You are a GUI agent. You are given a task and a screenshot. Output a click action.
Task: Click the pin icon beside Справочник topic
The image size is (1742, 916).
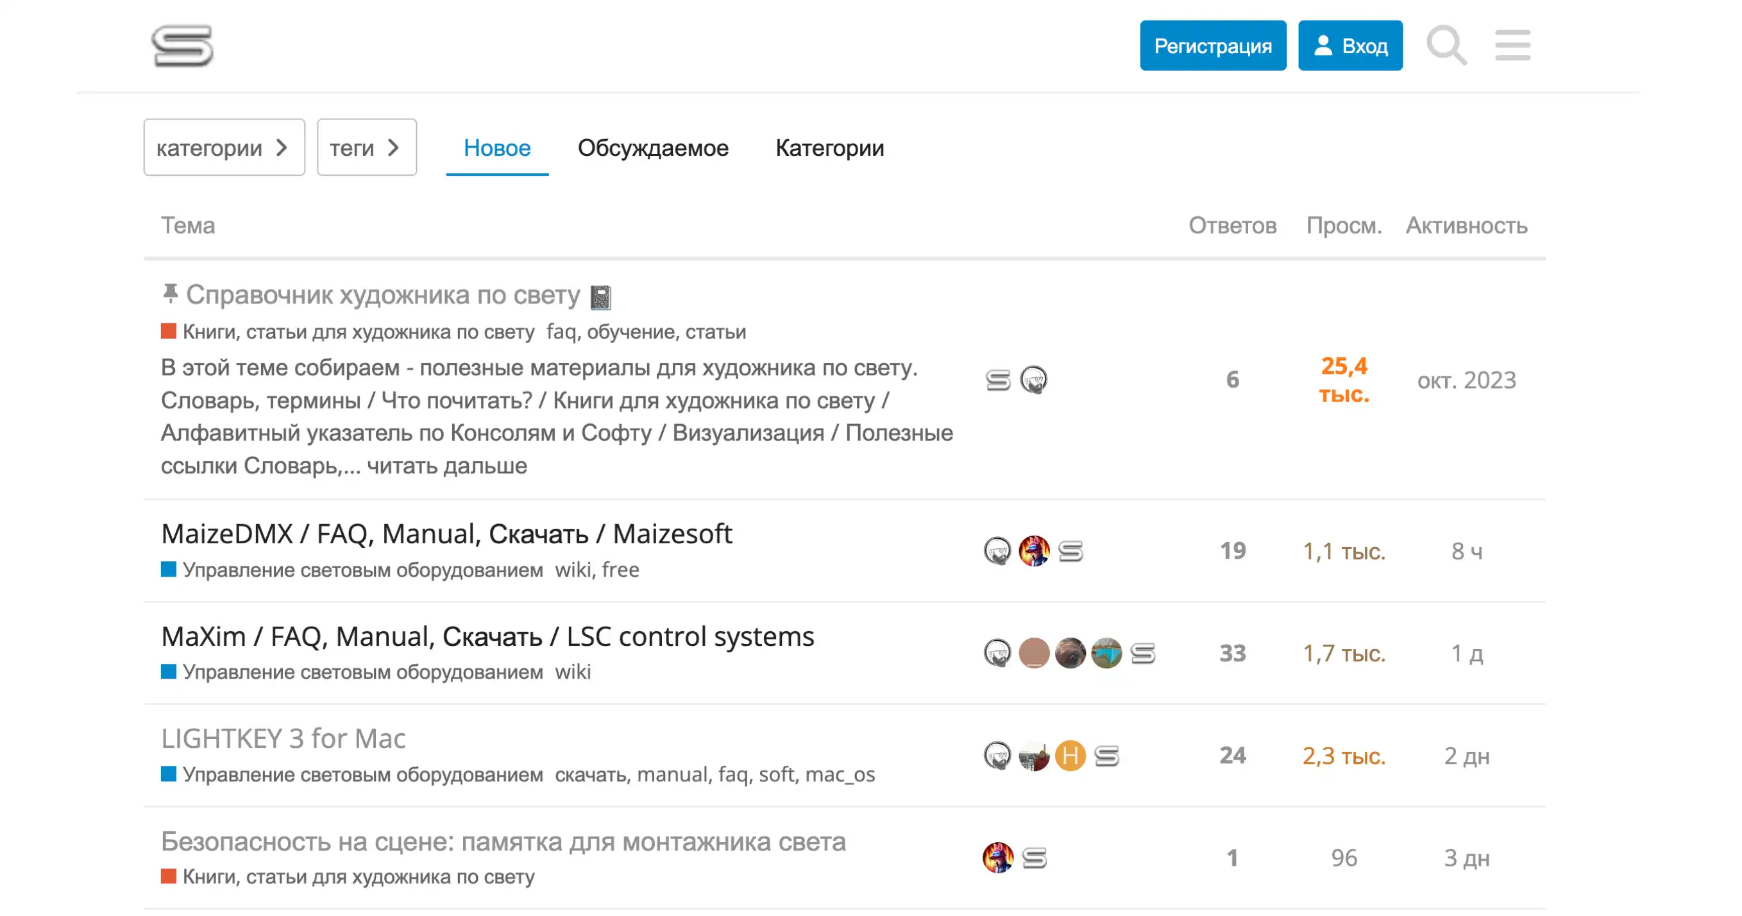pos(171,294)
